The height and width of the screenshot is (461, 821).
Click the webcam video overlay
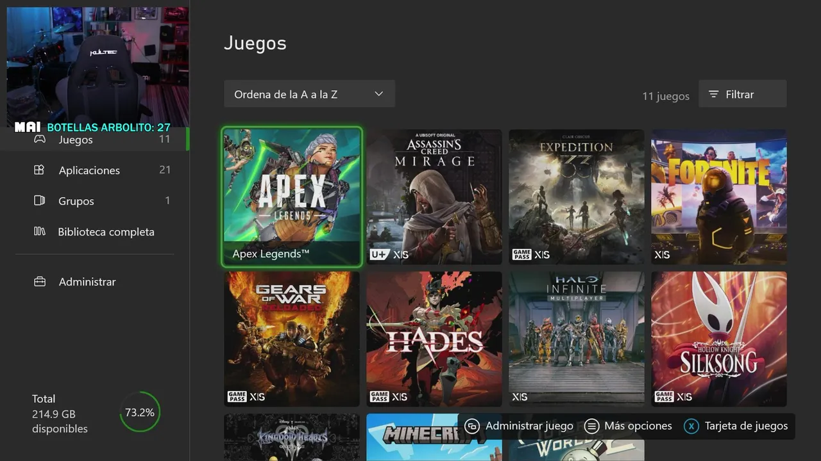tap(97, 67)
